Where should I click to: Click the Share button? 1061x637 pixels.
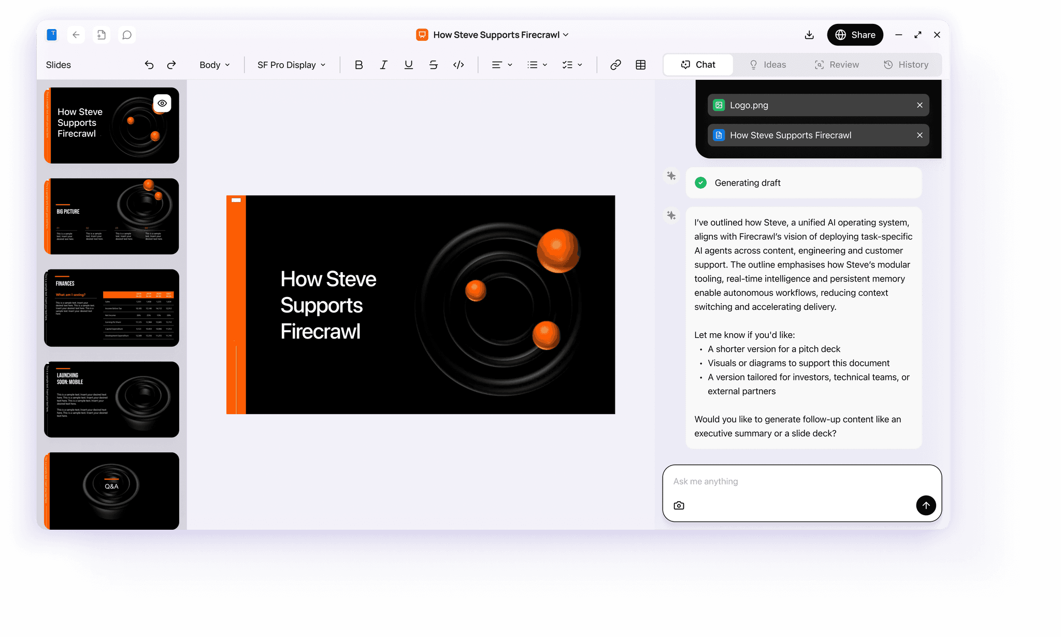tap(855, 35)
